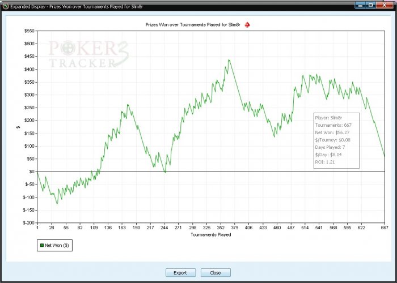Close the window using the red X

(x=385, y=5)
